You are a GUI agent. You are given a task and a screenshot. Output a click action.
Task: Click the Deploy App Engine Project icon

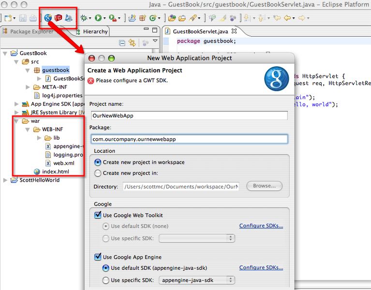click(x=68, y=18)
